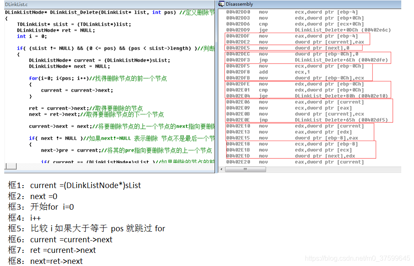Click the line 'DLinkListNode* next = NULL;'
Screen dimensions: 414x266
click(70, 66)
